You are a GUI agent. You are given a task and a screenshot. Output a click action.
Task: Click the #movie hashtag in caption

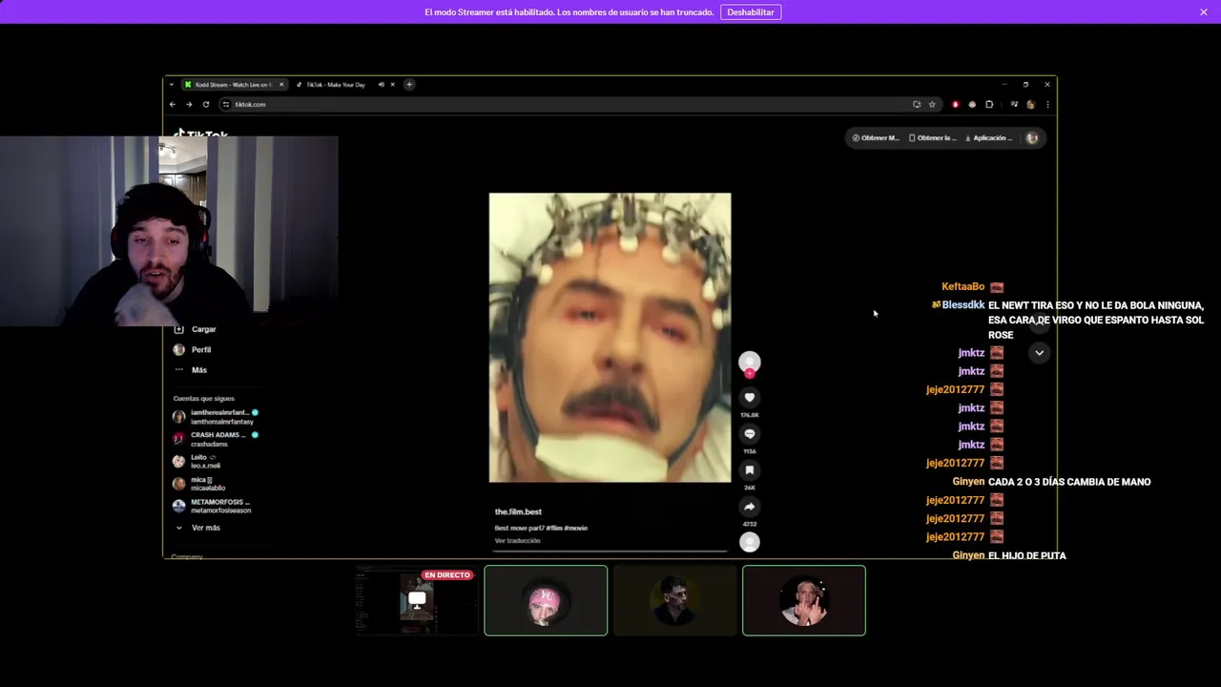coord(575,528)
